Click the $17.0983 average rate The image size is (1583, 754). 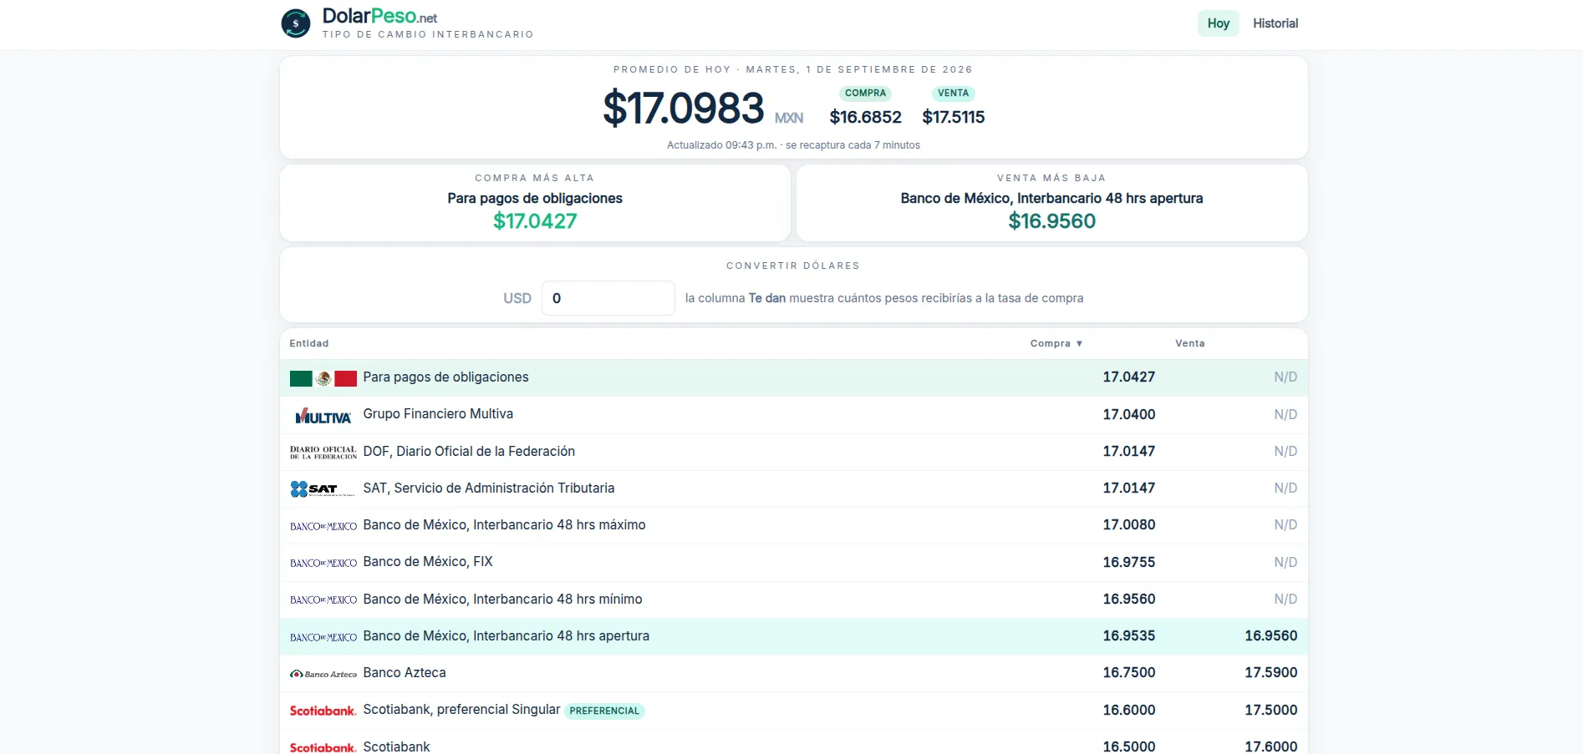(684, 109)
